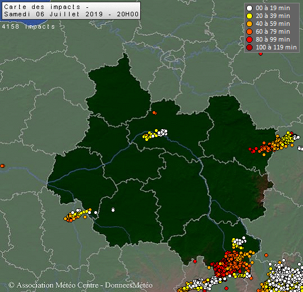This screenshot has width=303, height=292.
Task: Click the red 80 à 99 min legend swatch
Action: pos(250,40)
